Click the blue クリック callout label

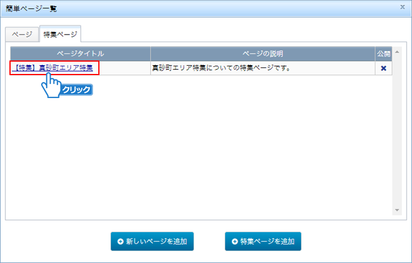point(76,90)
